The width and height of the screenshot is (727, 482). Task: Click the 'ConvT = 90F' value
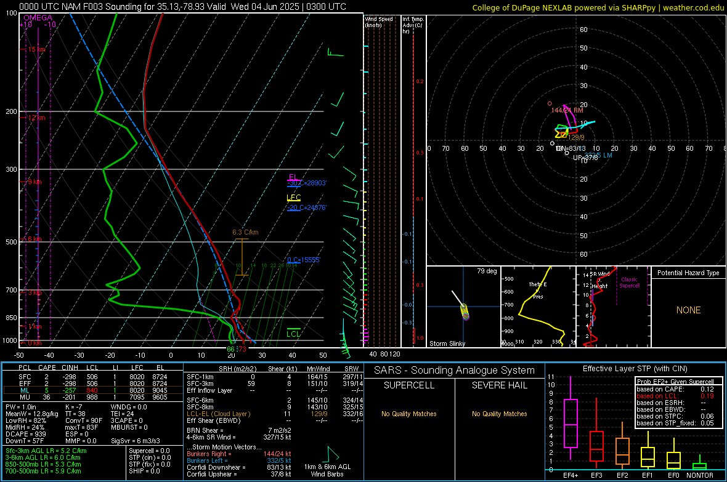(83, 421)
